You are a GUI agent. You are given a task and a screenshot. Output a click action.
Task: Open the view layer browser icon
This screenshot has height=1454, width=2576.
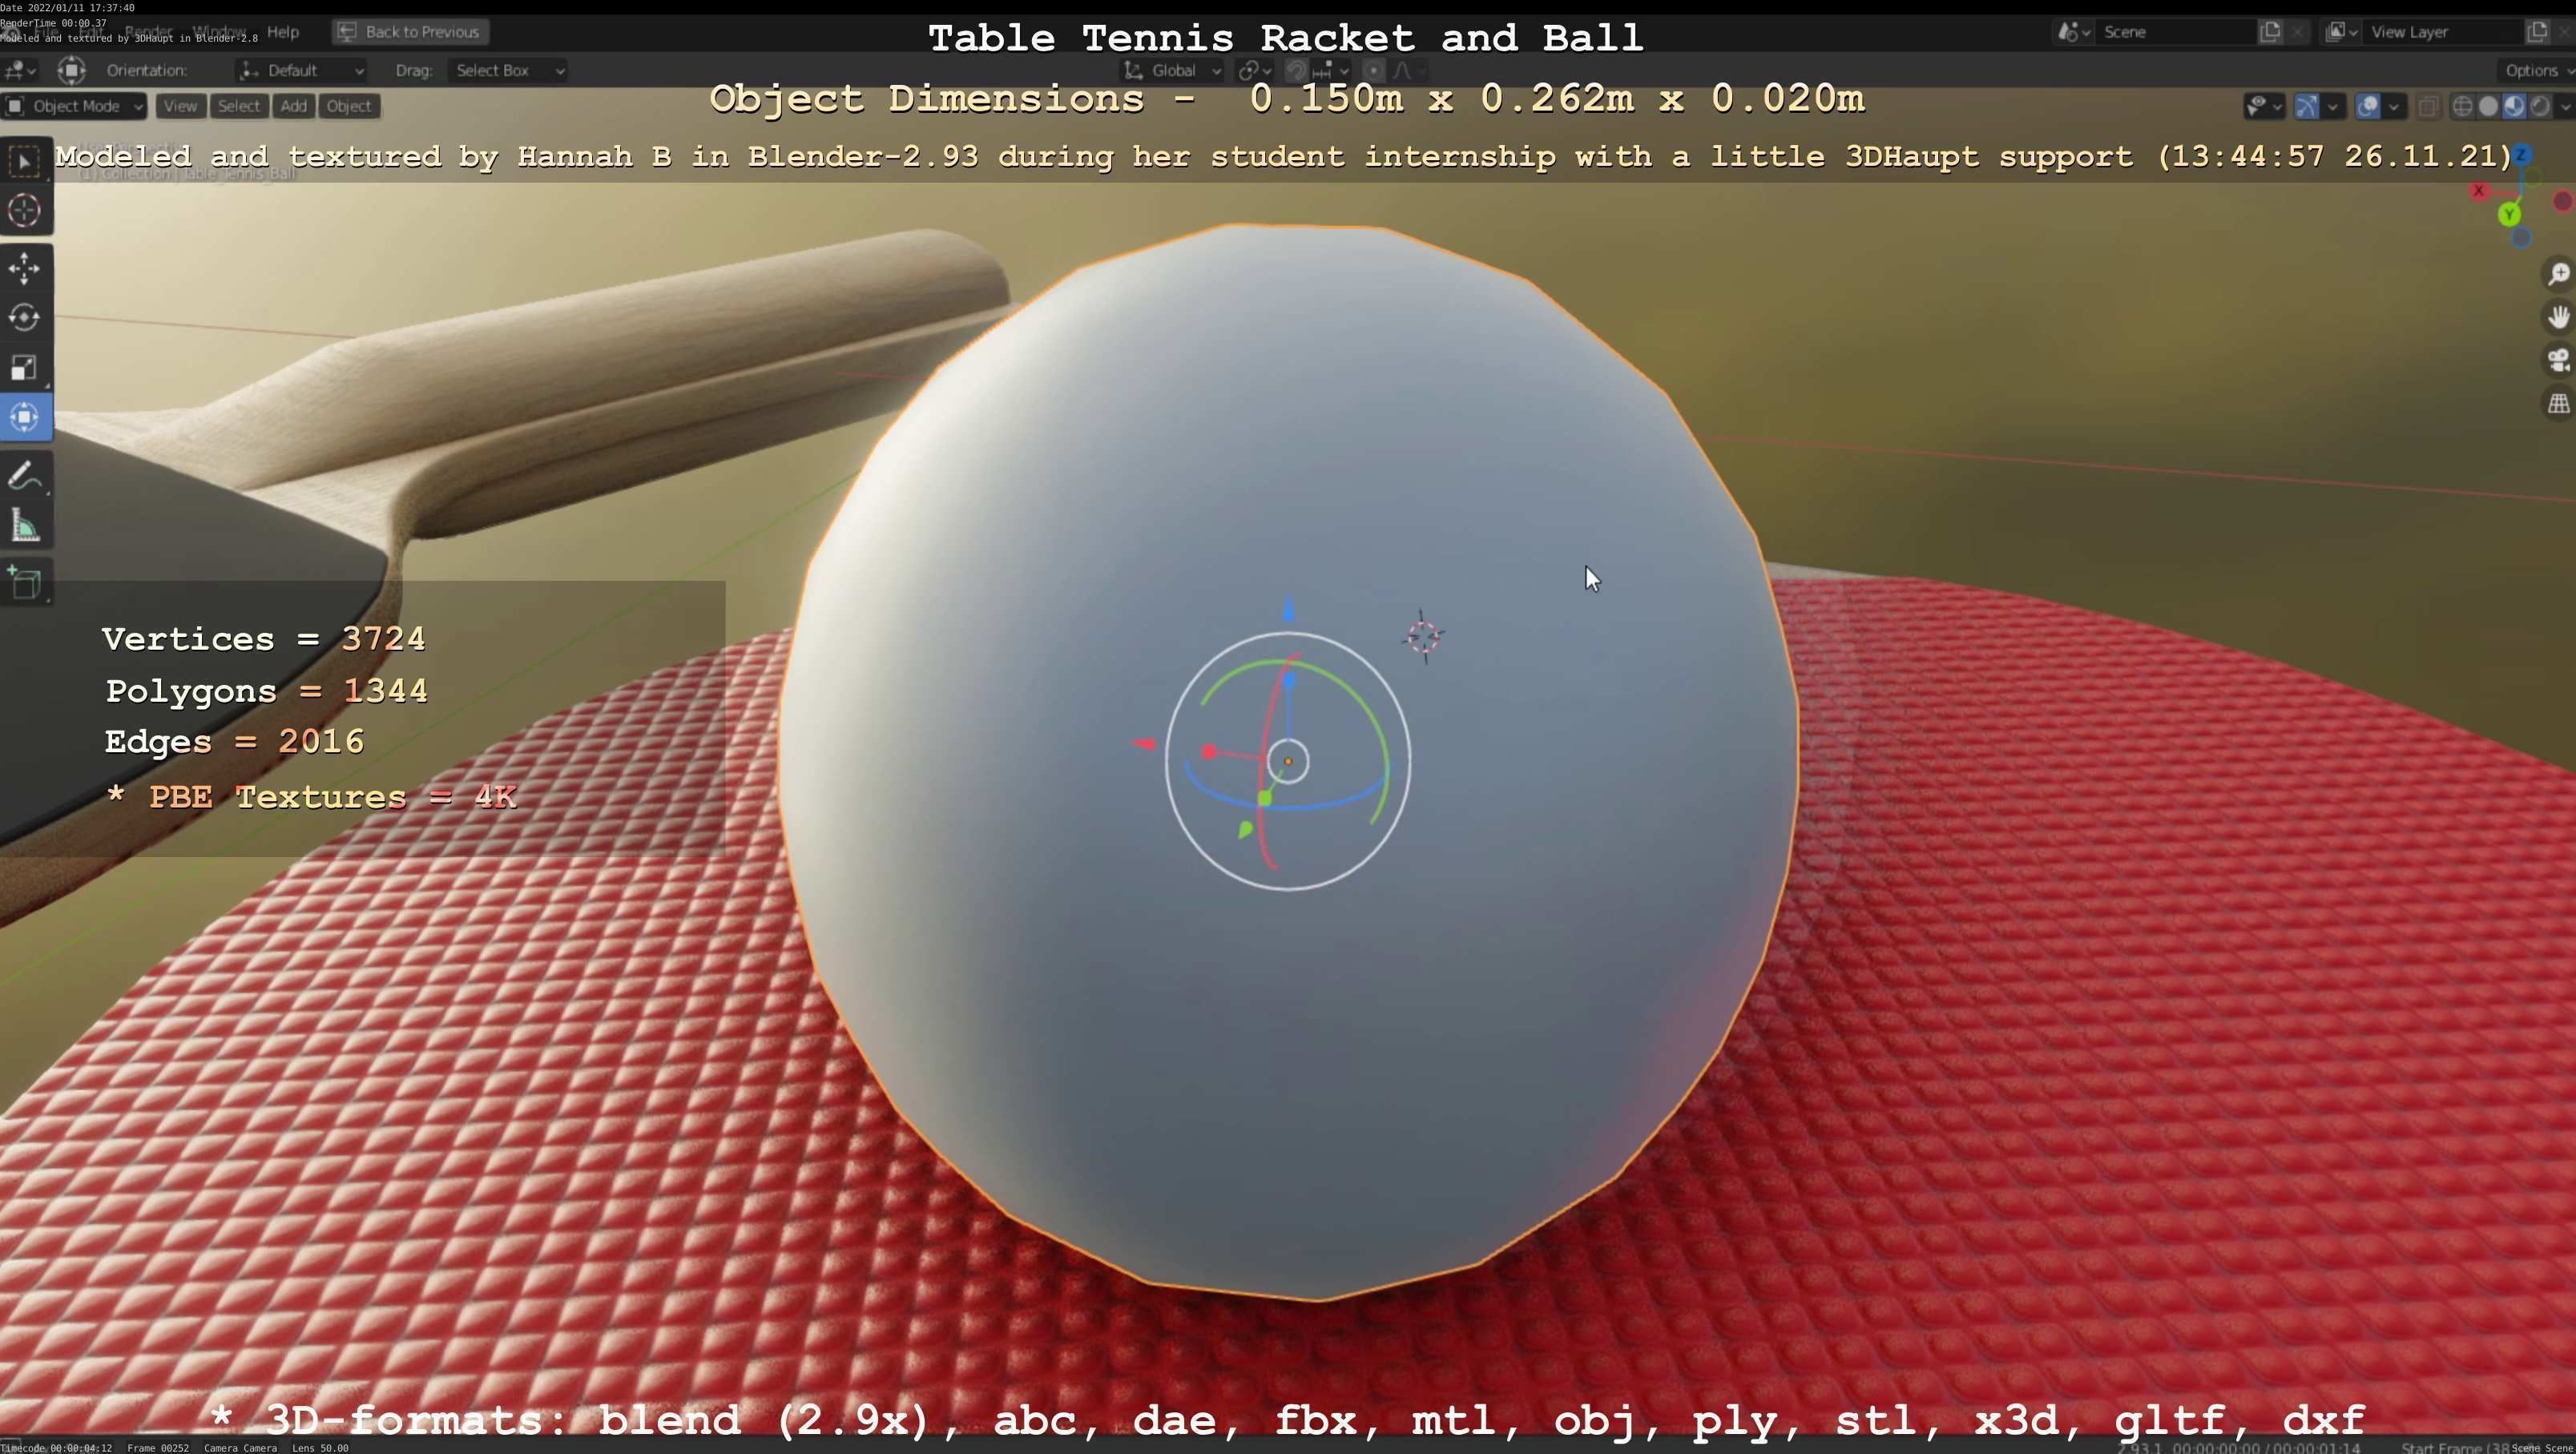click(2341, 32)
